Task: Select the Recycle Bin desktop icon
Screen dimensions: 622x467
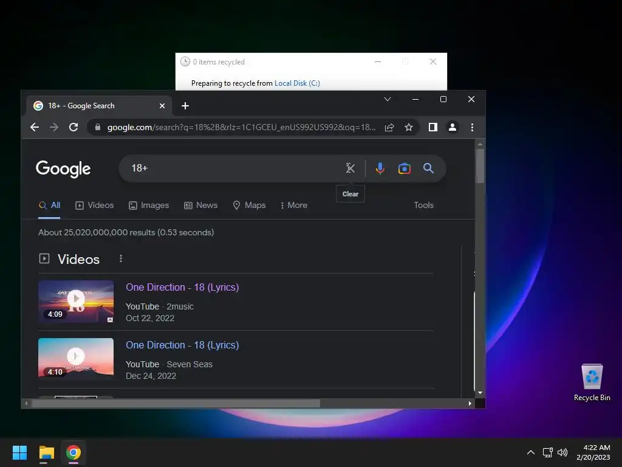Action: (592, 382)
